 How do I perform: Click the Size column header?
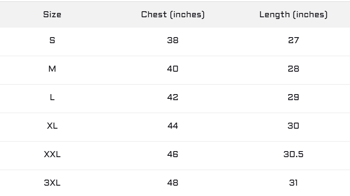pyautogui.click(x=52, y=15)
